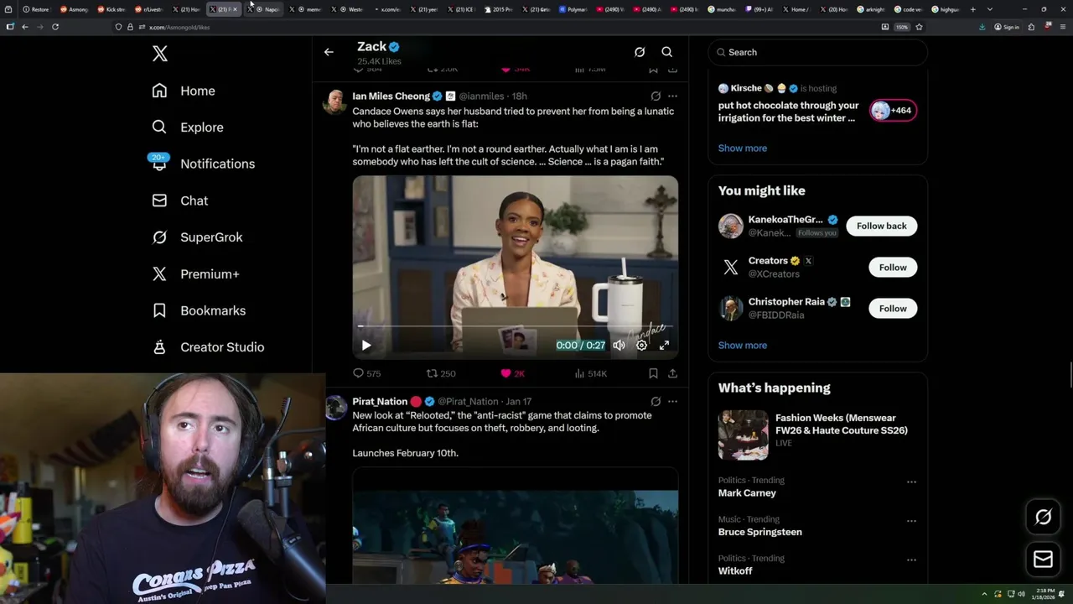Open browser downloads icon
The height and width of the screenshot is (604, 1073).
[982, 27]
